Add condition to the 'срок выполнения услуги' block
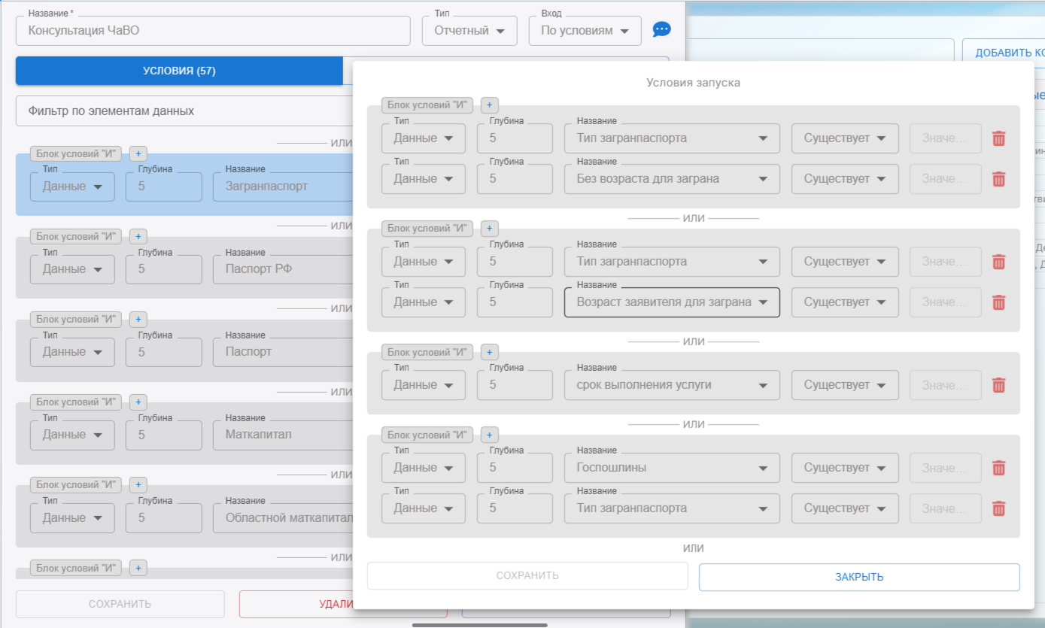This screenshot has height=628, width=1045. pyautogui.click(x=489, y=352)
